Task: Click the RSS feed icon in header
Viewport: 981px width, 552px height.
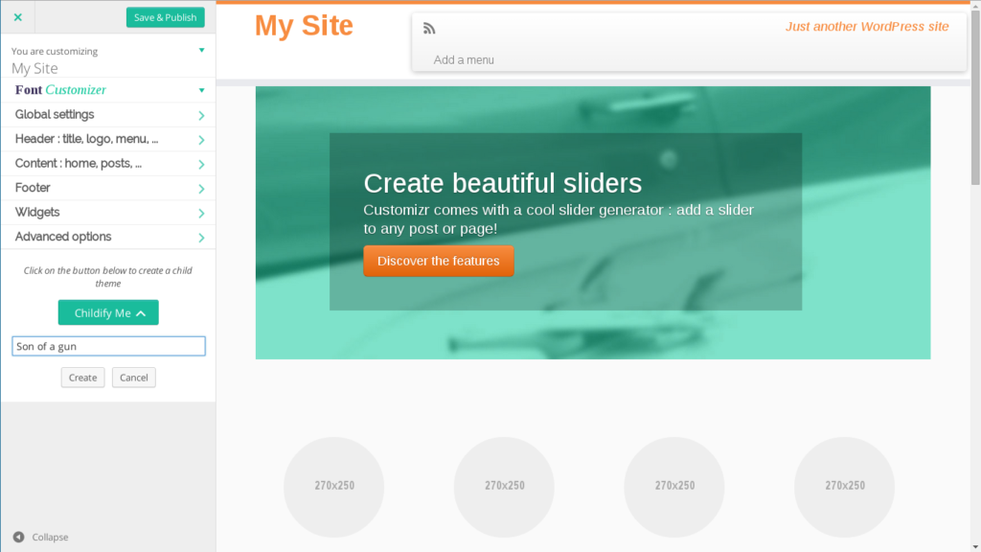Action: (429, 28)
